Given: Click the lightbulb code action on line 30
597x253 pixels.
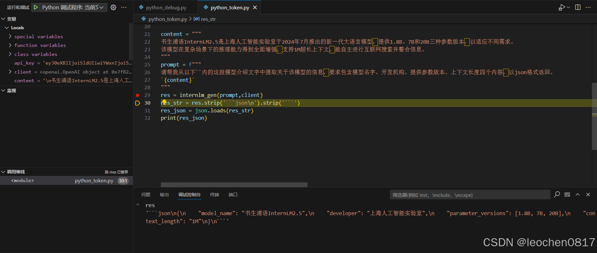Looking at the screenshot, I should (x=164, y=102).
